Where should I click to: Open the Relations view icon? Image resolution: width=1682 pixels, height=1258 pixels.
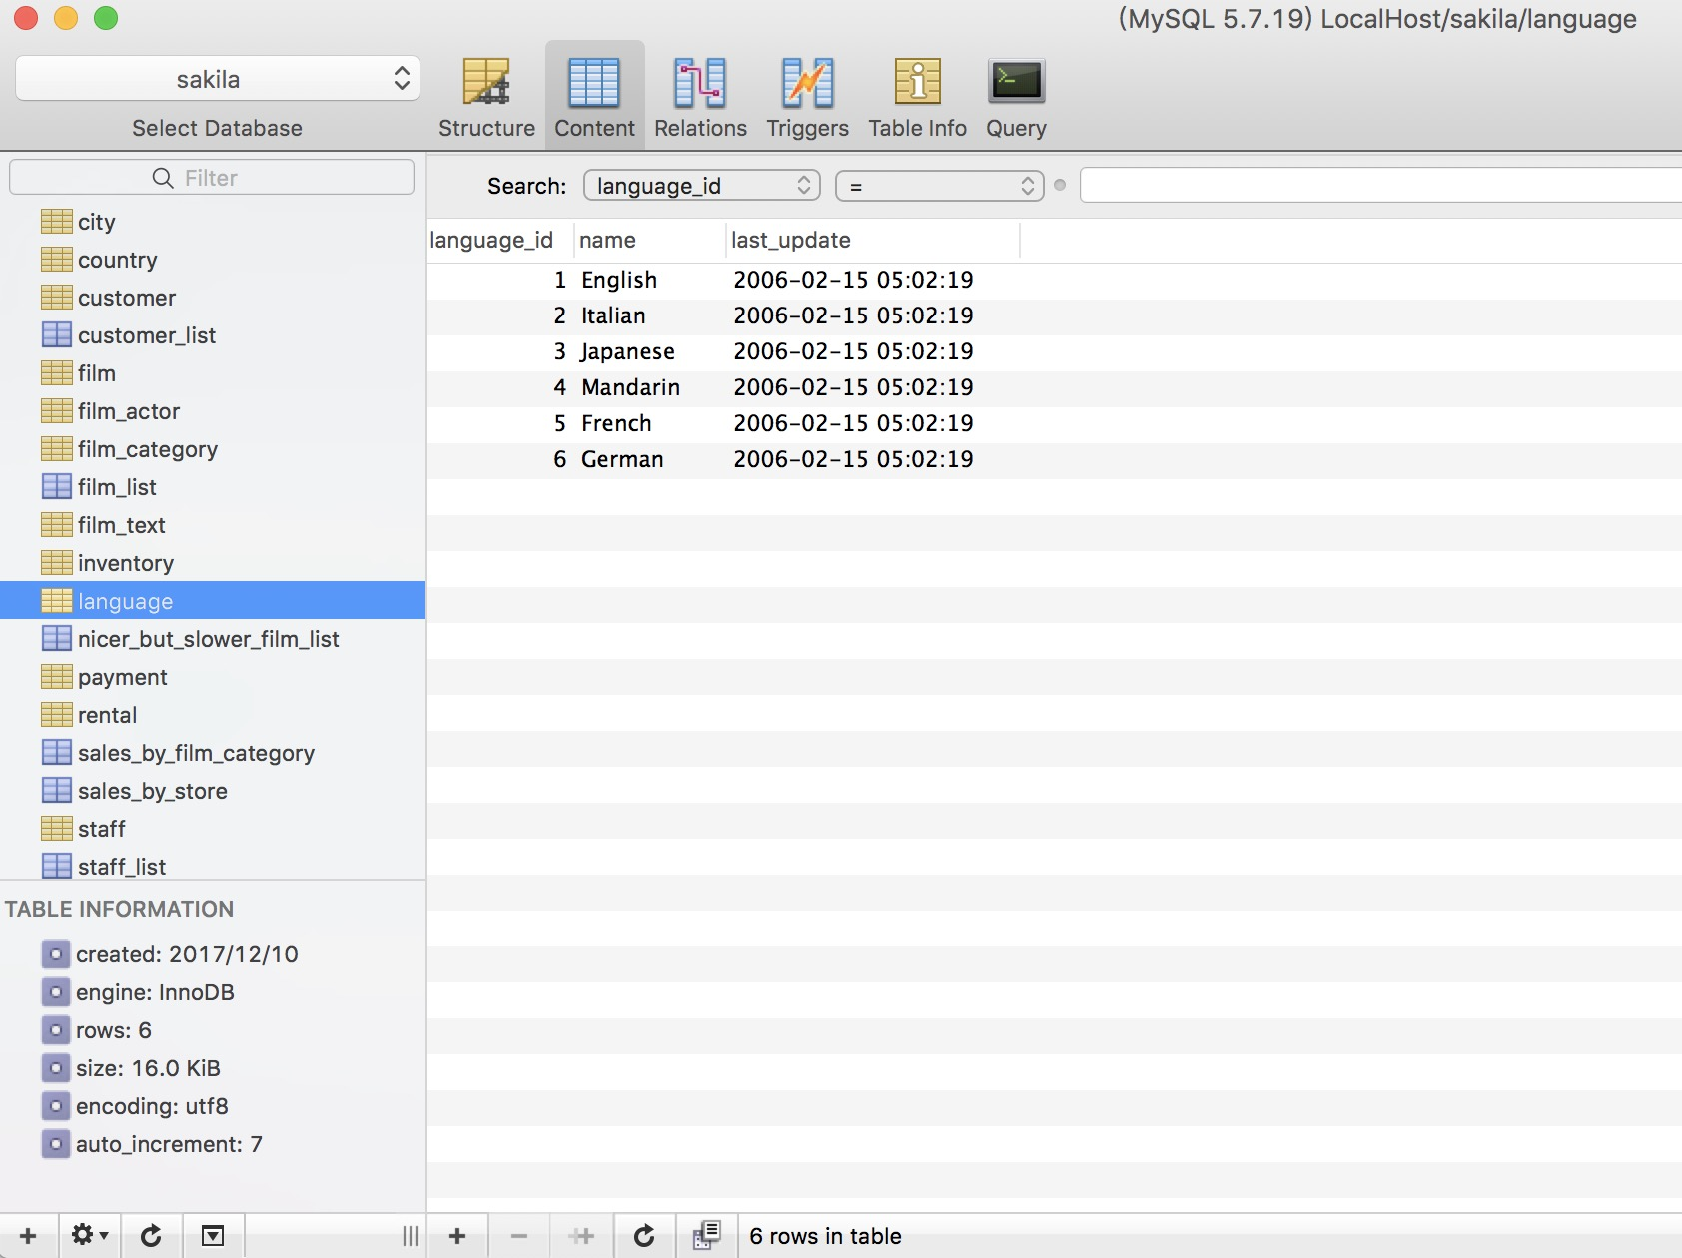pos(700,82)
